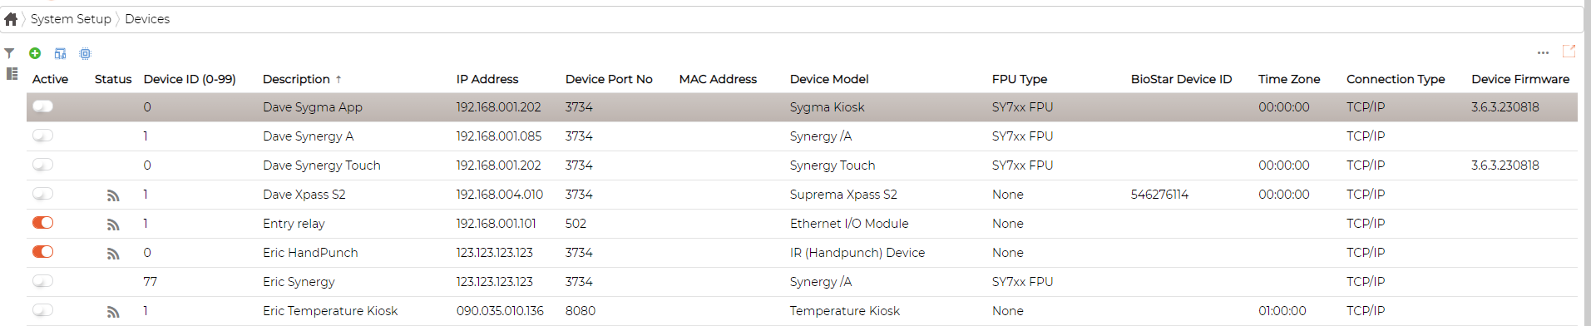Select the Dave Xpass S2 row

(802, 195)
